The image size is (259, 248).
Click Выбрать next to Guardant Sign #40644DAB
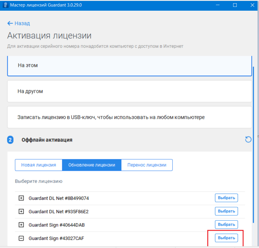pyautogui.click(x=226, y=225)
